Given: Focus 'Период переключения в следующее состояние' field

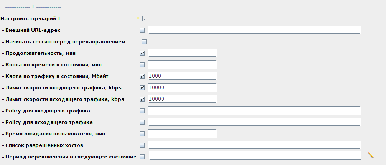Looking at the screenshot, I should (x=255, y=155).
